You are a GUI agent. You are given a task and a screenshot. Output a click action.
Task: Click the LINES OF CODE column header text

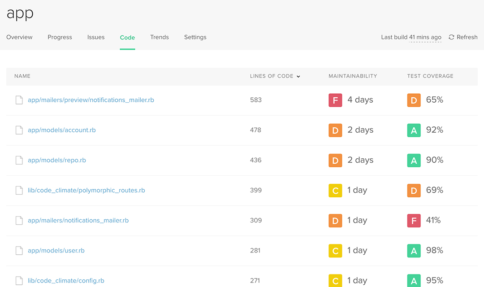click(x=272, y=76)
